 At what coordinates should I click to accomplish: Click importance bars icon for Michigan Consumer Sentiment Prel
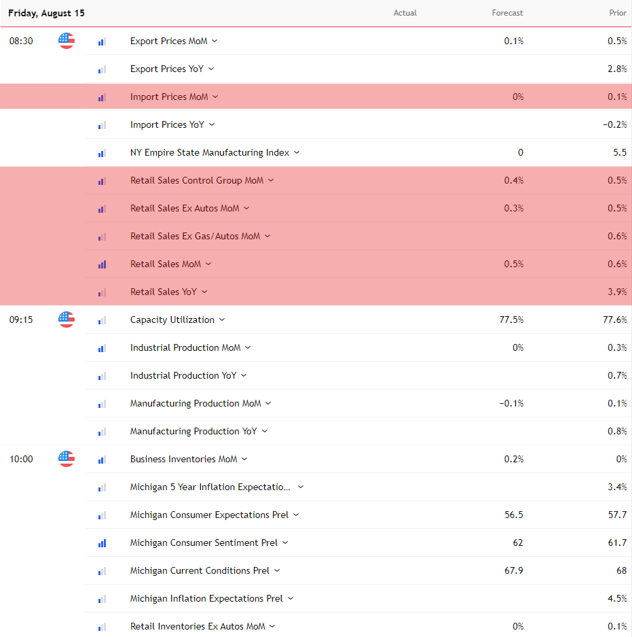(x=102, y=543)
